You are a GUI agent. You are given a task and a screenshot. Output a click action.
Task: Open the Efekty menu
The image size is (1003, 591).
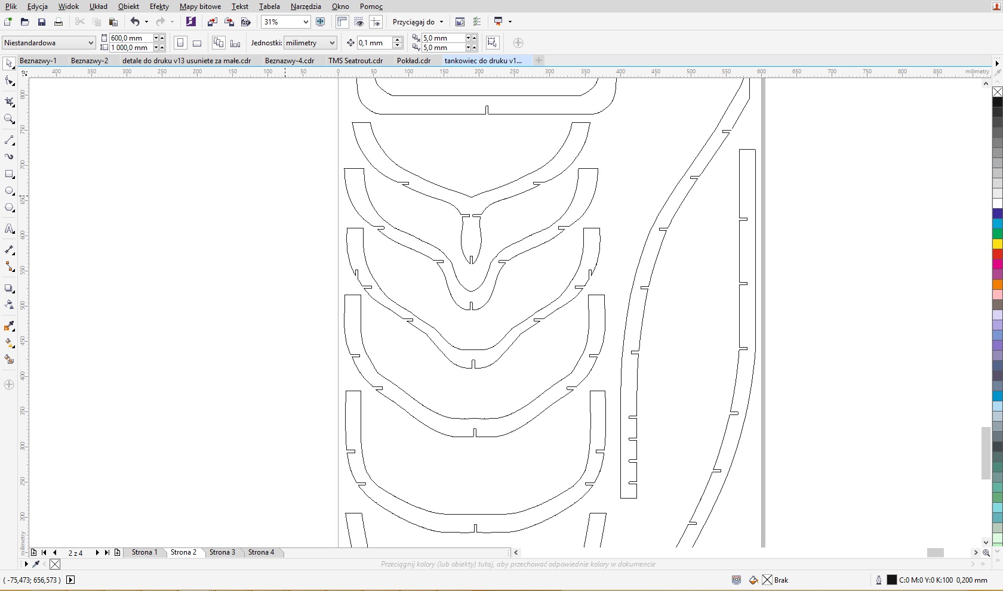tap(159, 7)
